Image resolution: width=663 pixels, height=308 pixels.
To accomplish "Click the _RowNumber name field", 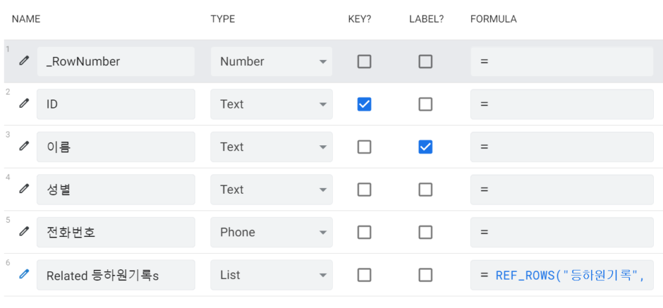I will tap(116, 61).
